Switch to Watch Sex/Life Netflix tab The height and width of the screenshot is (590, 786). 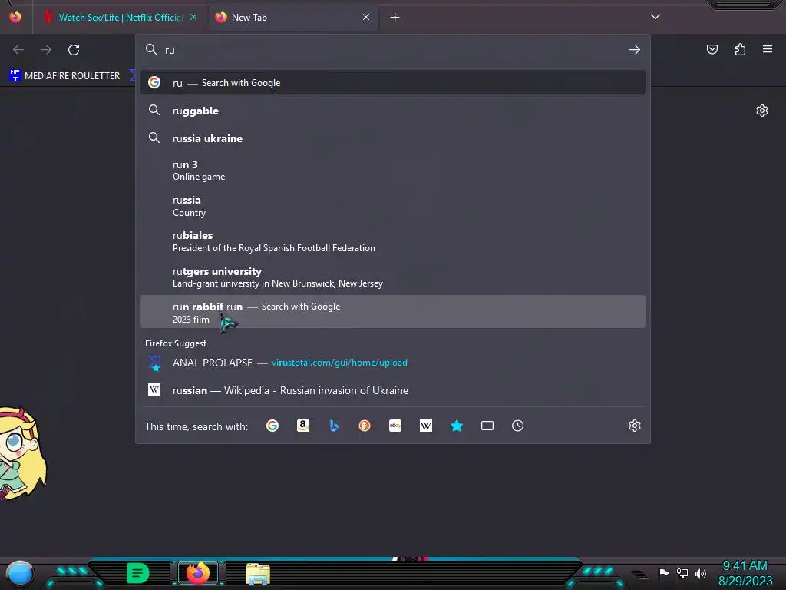(x=121, y=18)
